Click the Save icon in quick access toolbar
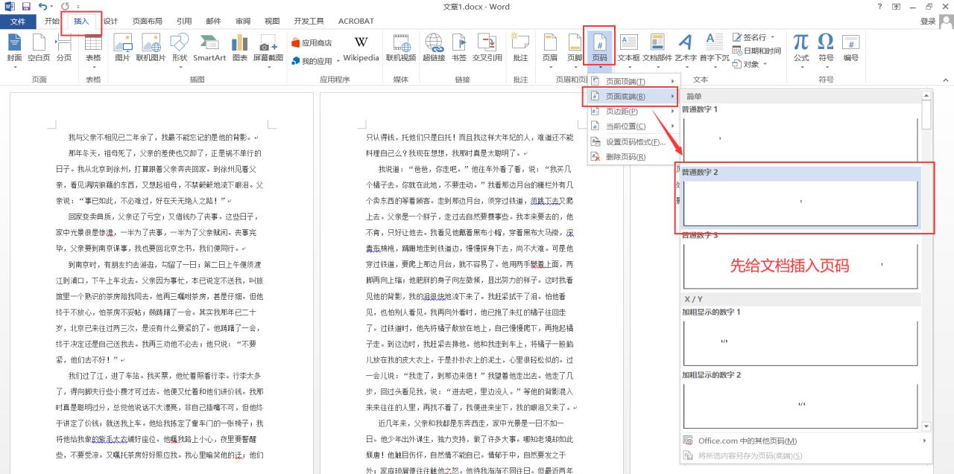The width and height of the screenshot is (954, 474). [x=26, y=6]
